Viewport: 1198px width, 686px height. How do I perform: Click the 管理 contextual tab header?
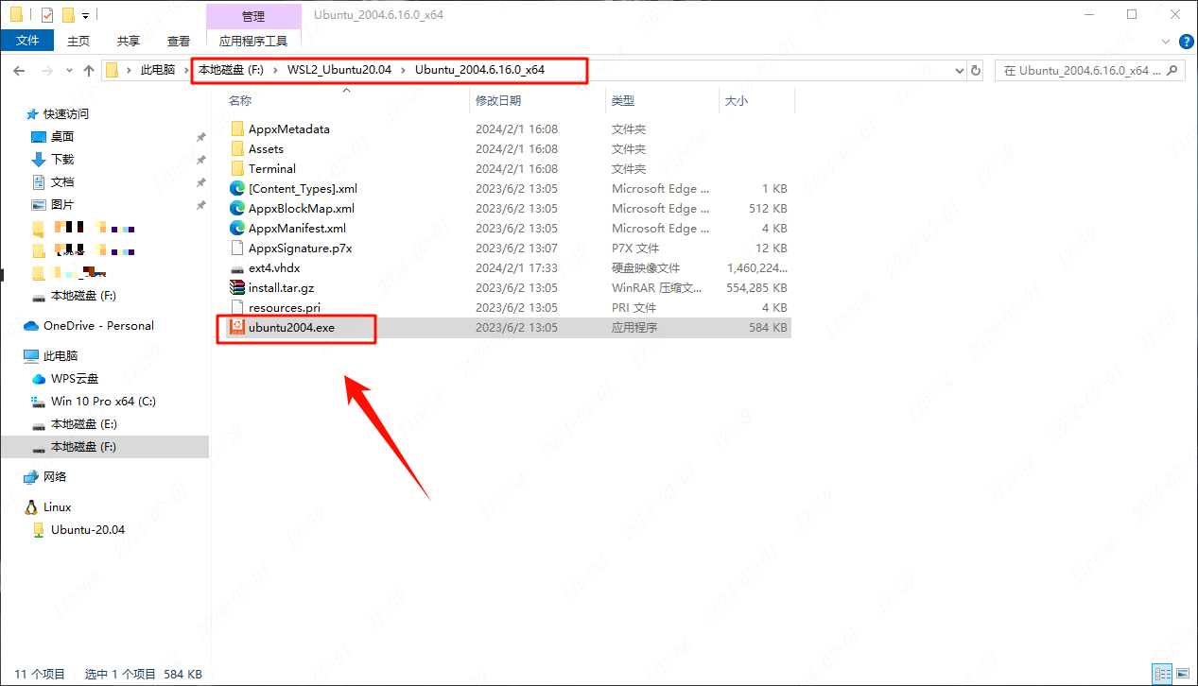click(x=253, y=16)
